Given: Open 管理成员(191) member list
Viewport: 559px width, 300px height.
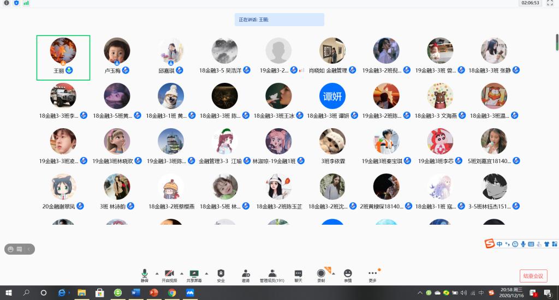Looking at the screenshot, I should 272,275.
